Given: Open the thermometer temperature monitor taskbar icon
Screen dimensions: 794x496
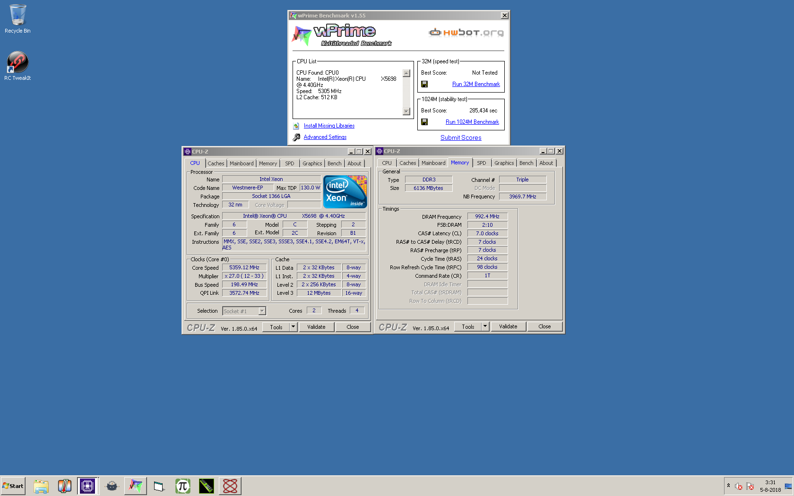Looking at the screenshot, I should click(65, 486).
